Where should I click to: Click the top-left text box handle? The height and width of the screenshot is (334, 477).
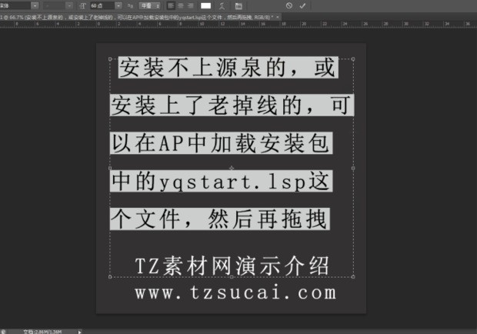pos(110,59)
